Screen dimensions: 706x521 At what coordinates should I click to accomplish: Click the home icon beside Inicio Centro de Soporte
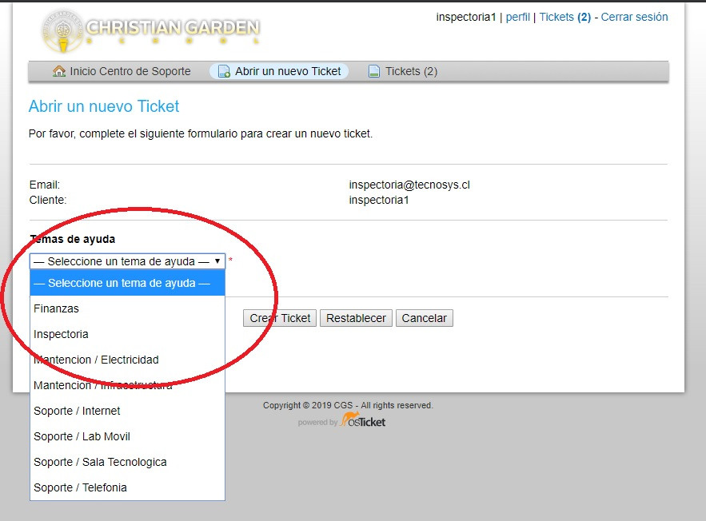(x=59, y=71)
